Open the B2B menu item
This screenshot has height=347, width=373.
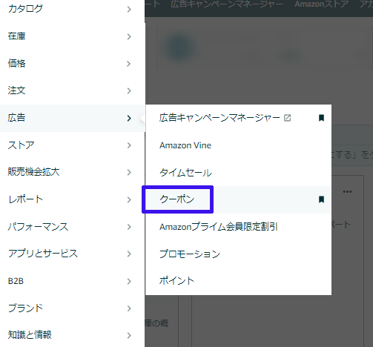point(72,281)
